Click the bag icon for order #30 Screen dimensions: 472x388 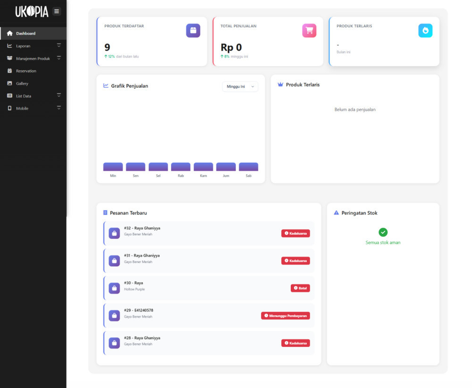pos(114,288)
